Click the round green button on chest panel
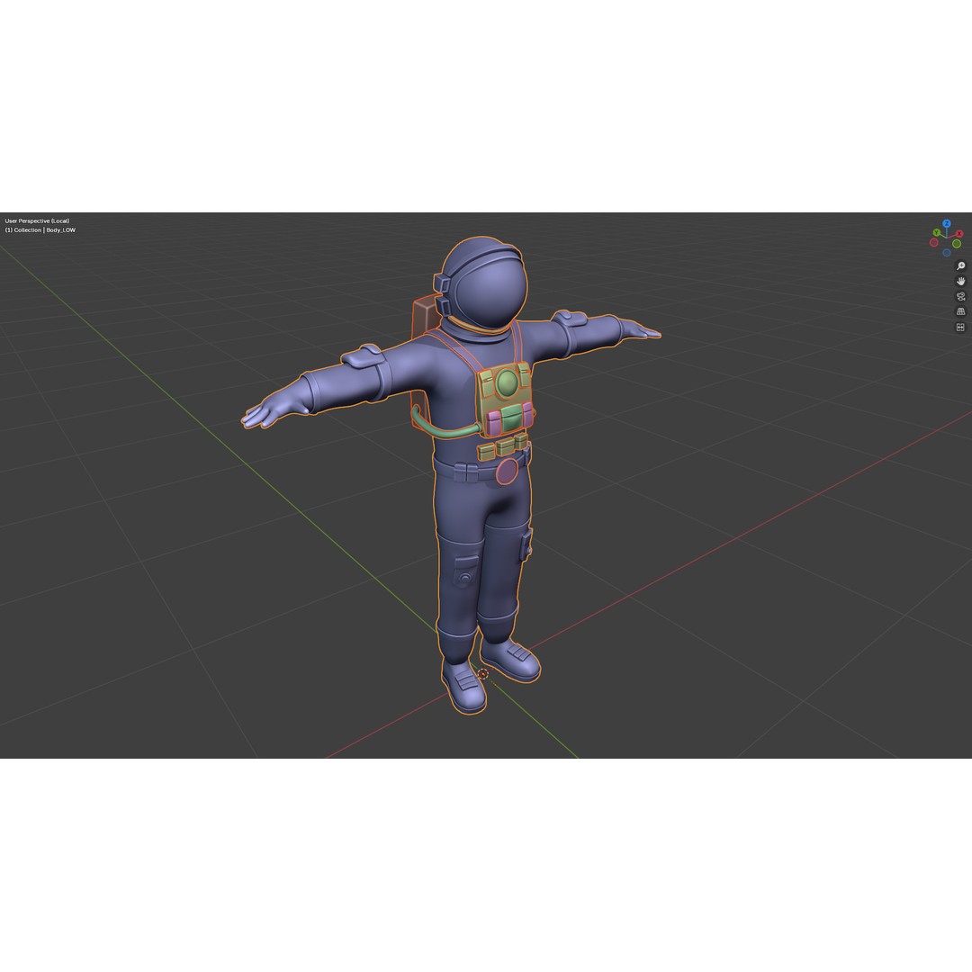 click(x=507, y=381)
